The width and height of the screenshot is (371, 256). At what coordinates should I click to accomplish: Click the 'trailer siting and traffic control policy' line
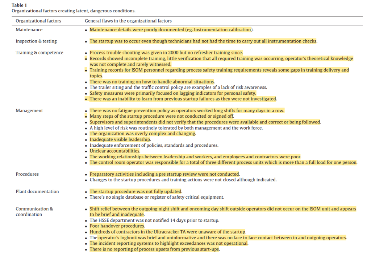[x=178, y=88]
